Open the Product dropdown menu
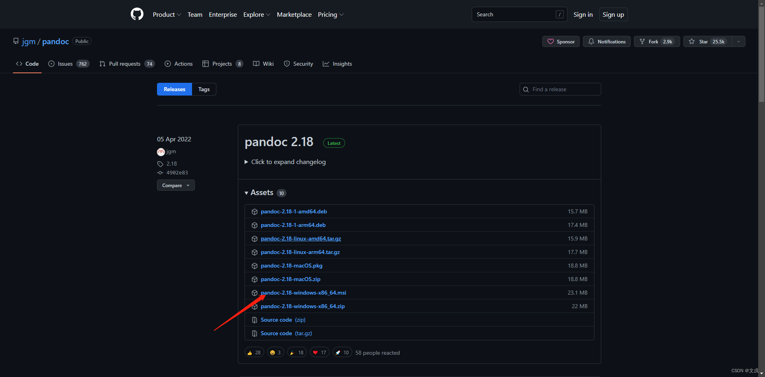Image resolution: width=765 pixels, height=377 pixels. (x=167, y=14)
